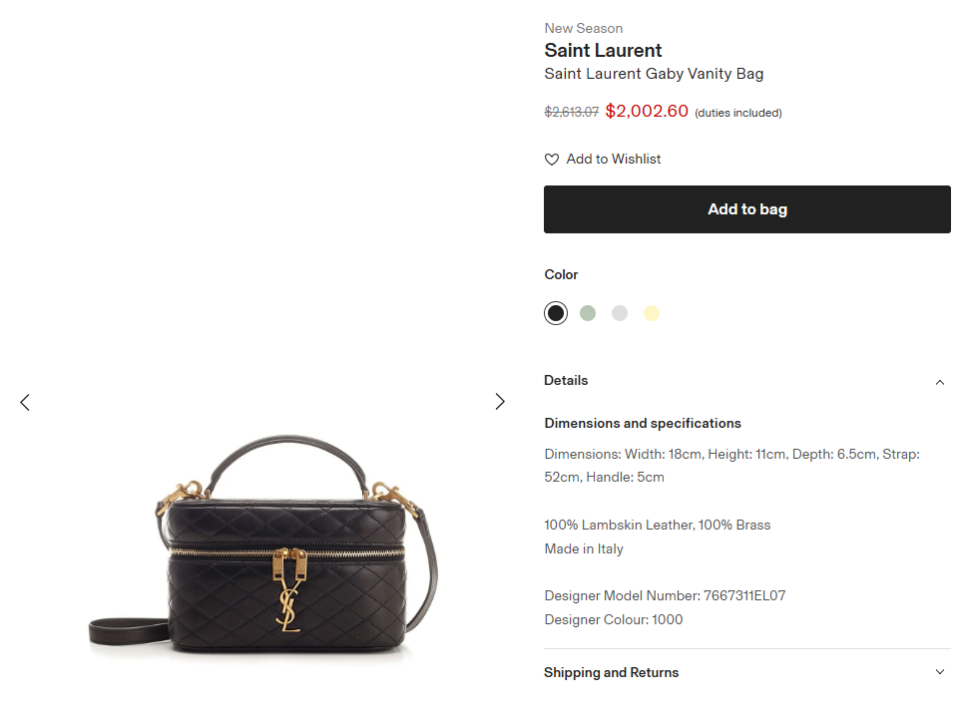Click the Saint Laurent Gaby Vanity Bag title
The height and width of the screenshot is (719, 963).
(x=654, y=74)
